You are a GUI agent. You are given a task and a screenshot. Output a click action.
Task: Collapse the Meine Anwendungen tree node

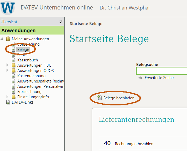coord(2,39)
